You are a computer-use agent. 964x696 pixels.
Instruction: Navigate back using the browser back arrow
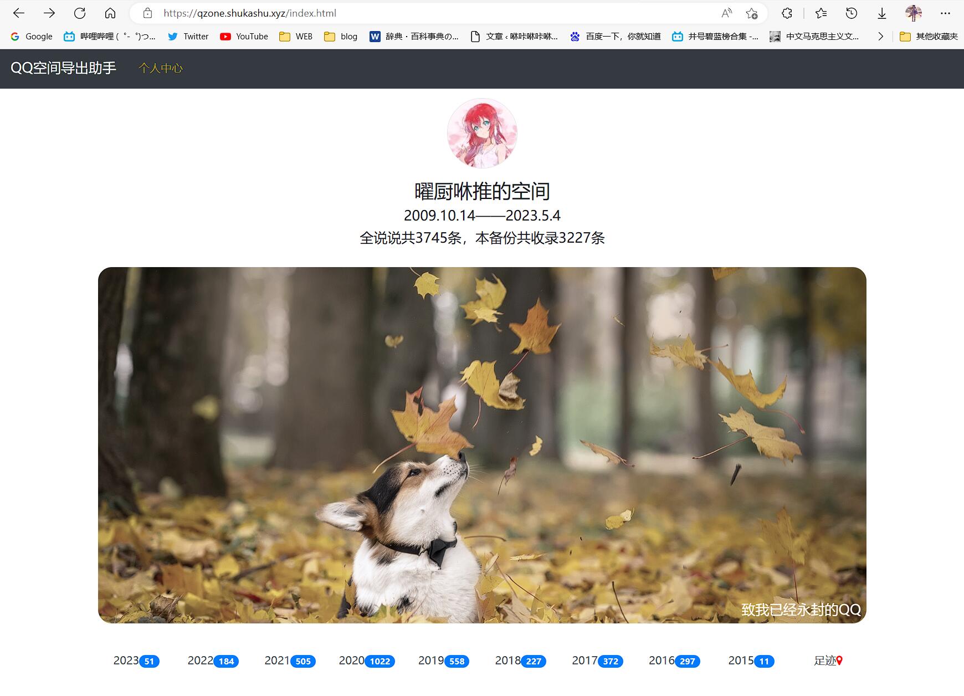[x=18, y=13]
